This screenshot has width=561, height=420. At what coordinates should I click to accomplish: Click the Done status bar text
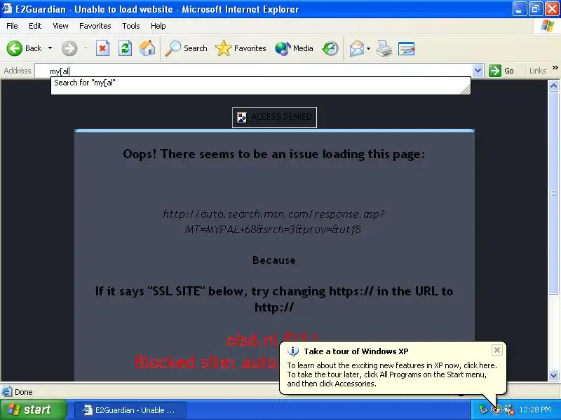[24, 392]
